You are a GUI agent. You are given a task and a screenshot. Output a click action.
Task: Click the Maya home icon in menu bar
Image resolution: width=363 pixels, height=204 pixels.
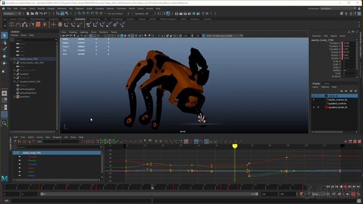point(3,8)
